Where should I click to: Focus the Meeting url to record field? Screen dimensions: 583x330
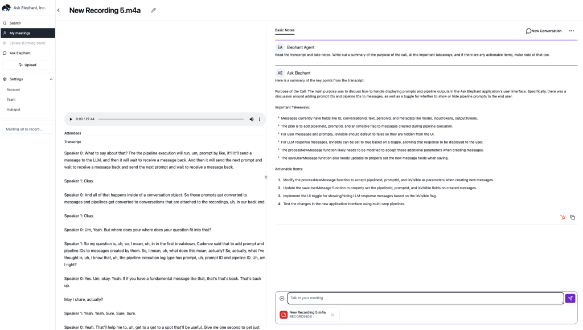coord(27,129)
